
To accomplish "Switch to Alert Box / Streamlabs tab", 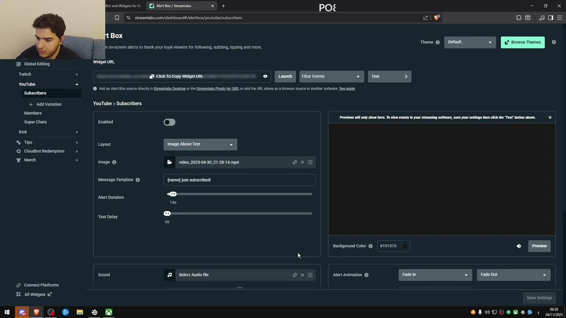I will pos(181,6).
